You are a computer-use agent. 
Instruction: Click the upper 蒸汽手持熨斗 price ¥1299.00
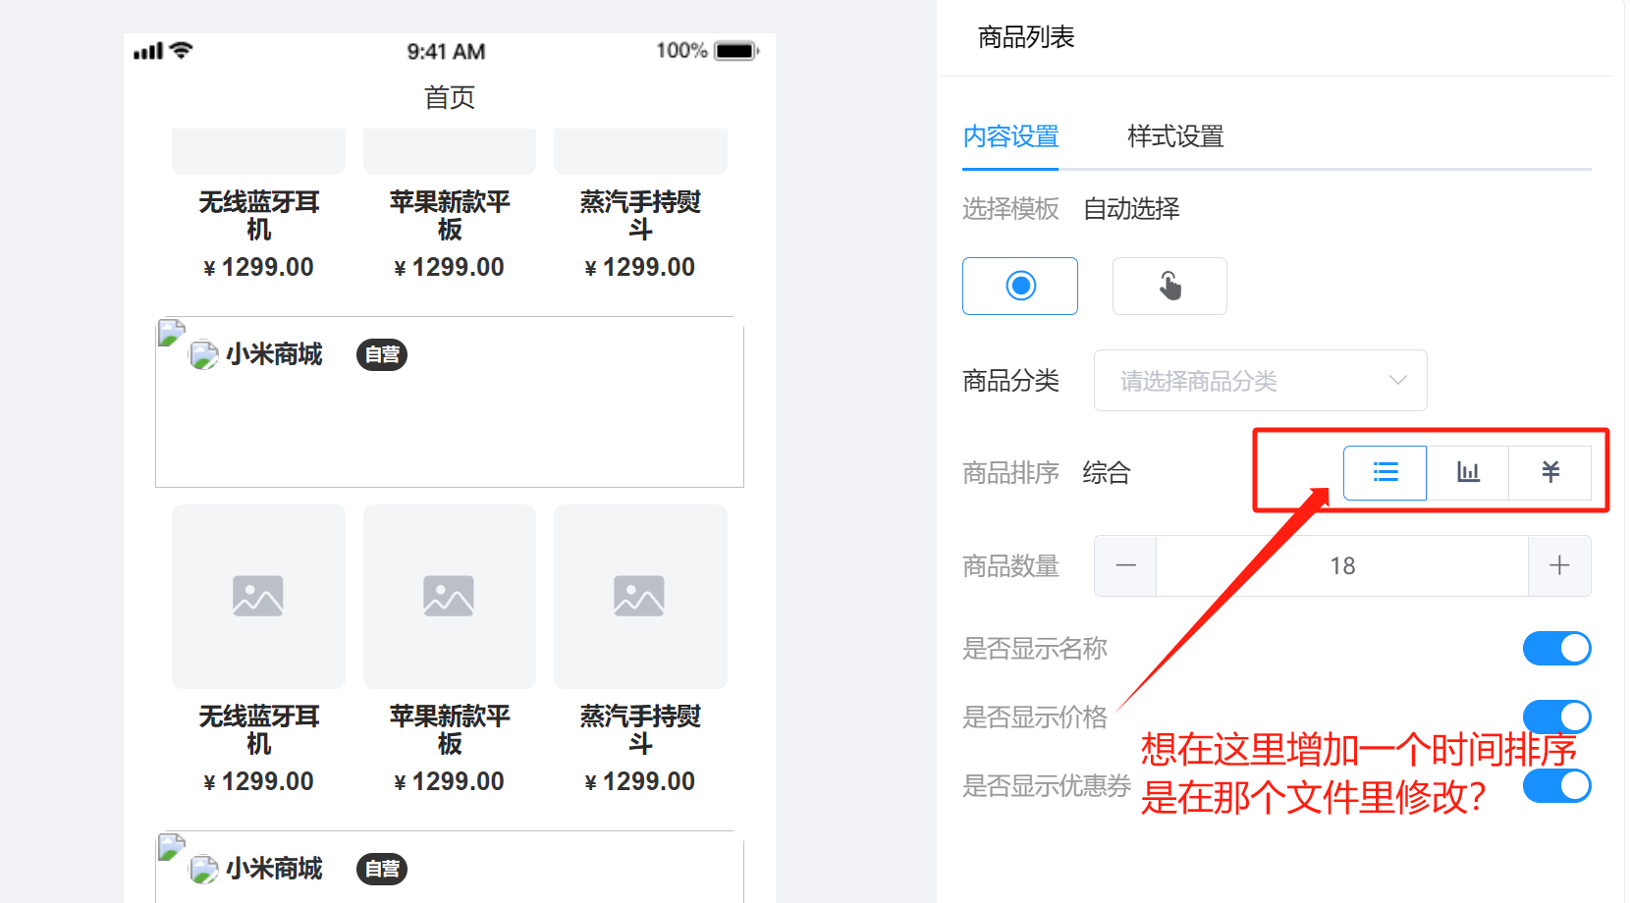[x=640, y=267]
